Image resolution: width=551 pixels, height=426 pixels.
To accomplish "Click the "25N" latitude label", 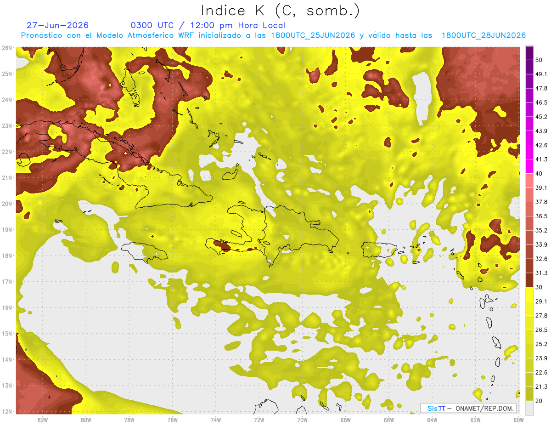I will (x=6, y=74).
